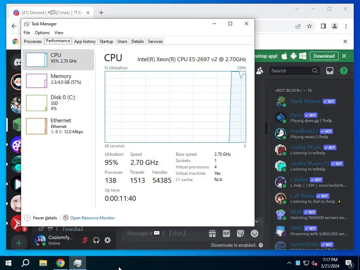Switch to the App history tab
Image resolution: width=360 pixels, height=270 pixels.
click(85, 41)
